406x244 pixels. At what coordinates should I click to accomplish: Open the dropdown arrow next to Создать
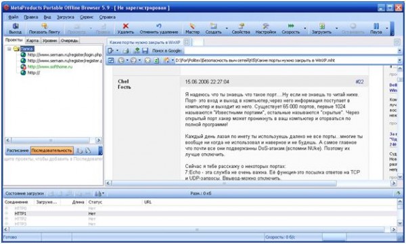[227, 28]
